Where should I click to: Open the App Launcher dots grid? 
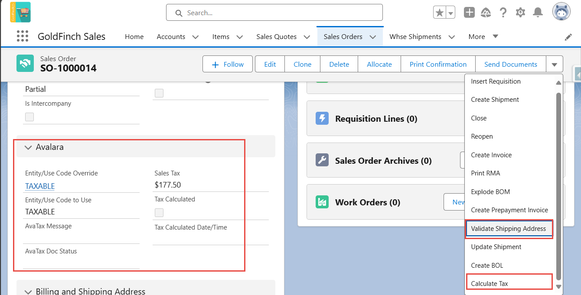coord(22,36)
